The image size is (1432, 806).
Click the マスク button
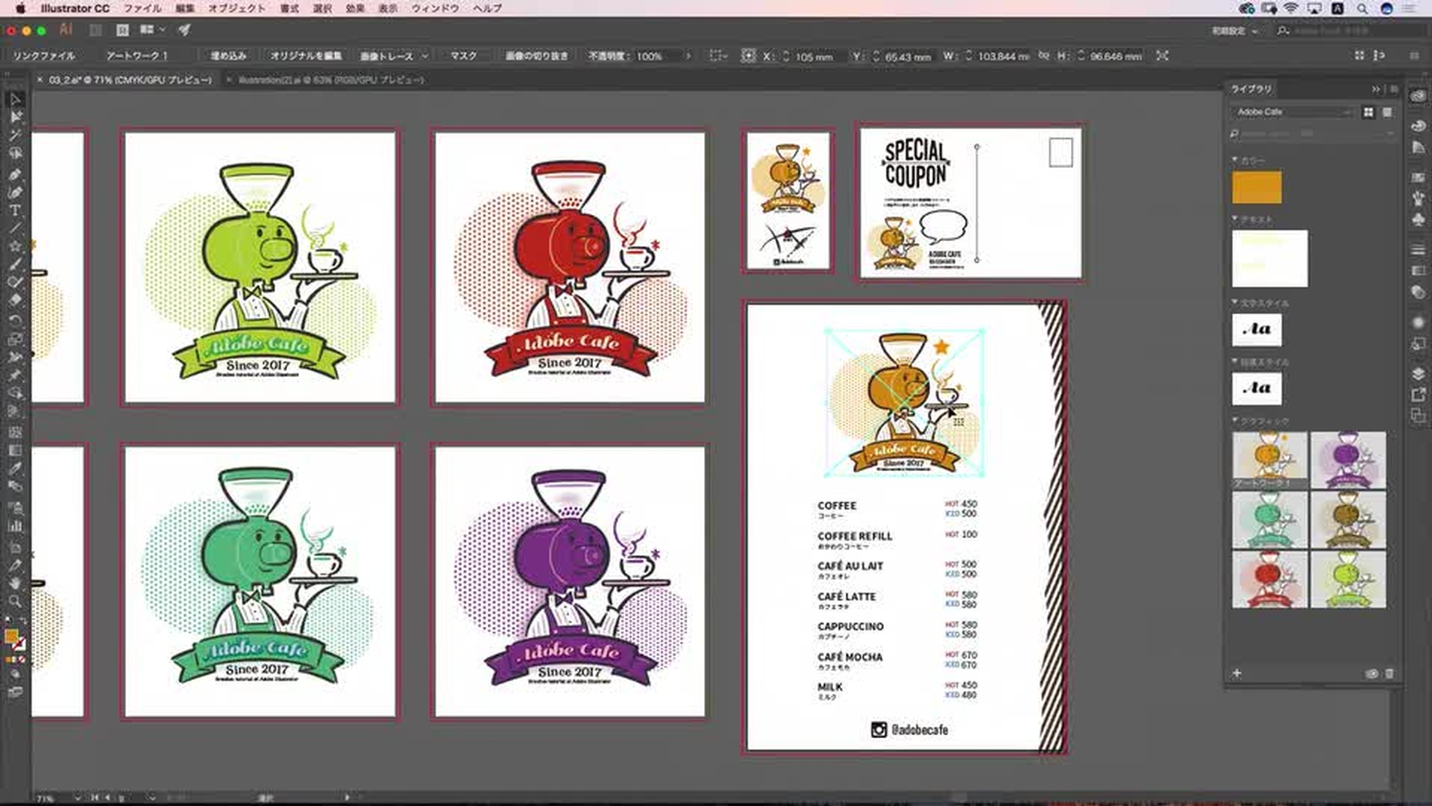463,56
